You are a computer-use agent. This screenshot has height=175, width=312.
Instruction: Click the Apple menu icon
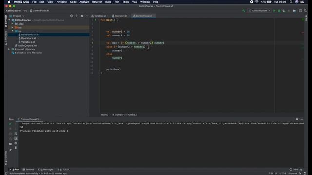click(9, 2)
